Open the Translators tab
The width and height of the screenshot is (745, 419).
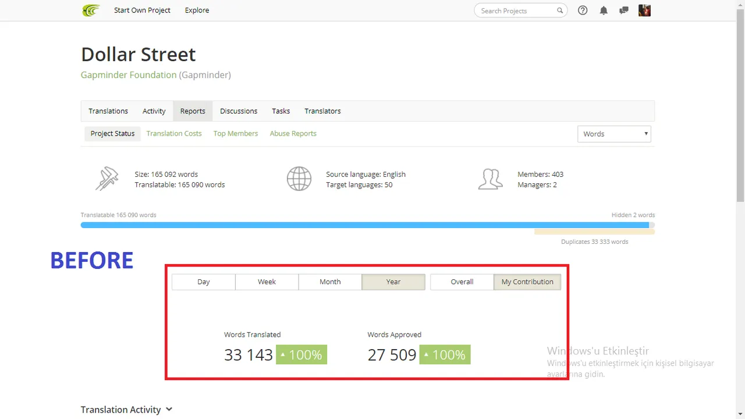(x=322, y=111)
